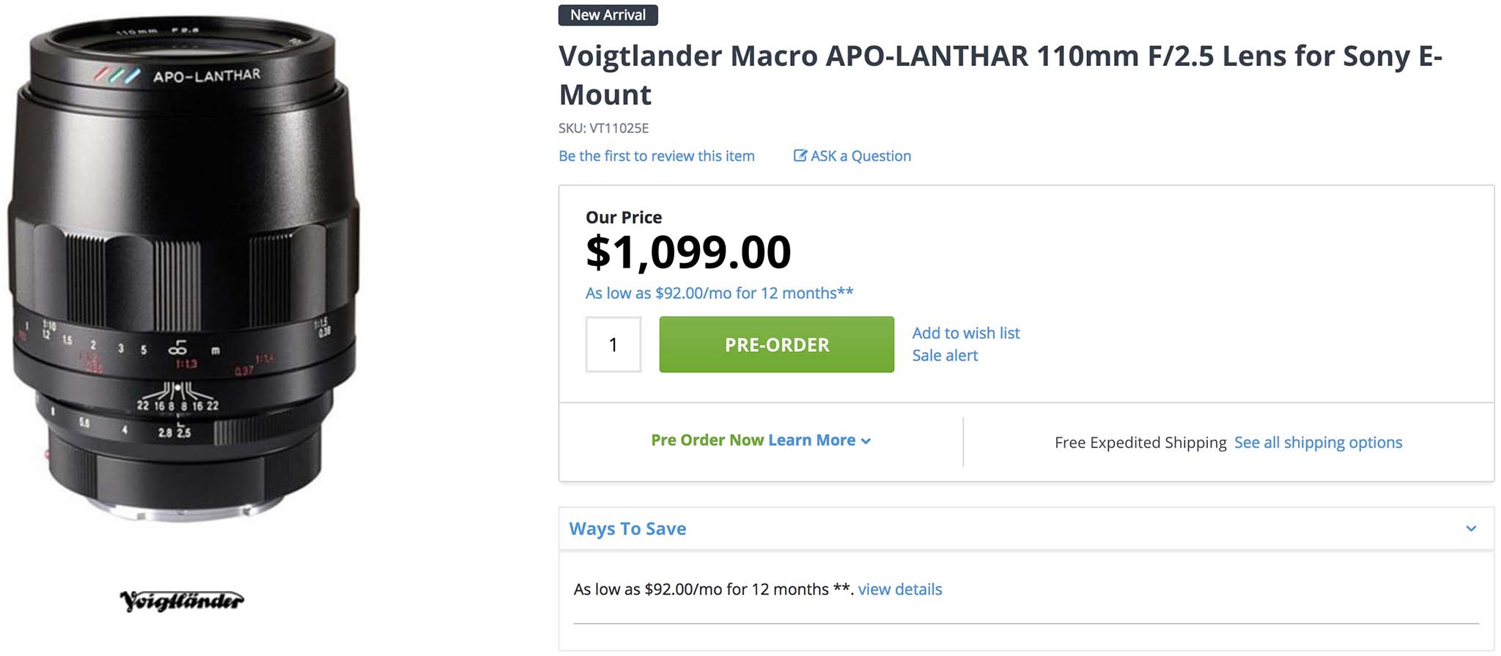Click the chevron next to Learn More
The height and width of the screenshot is (656, 1501).
[x=866, y=441]
